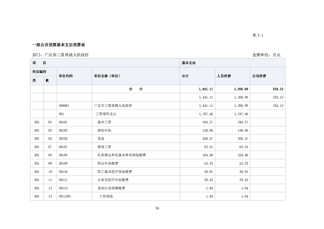Screen dimensions: 324x229
Task: Click the 津贴补贴 row name
Action: point(104,131)
